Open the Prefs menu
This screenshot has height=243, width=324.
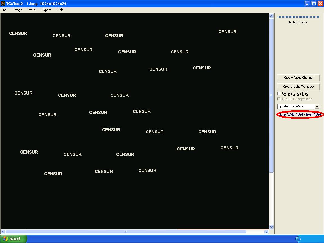pyautogui.click(x=31, y=10)
